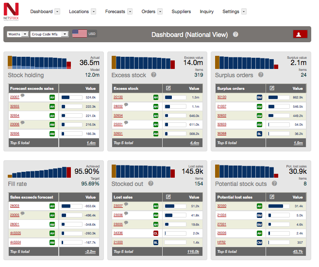Click edit icon in Surplus orders table header
Screen dimensions: 319x267
tap(272, 88)
